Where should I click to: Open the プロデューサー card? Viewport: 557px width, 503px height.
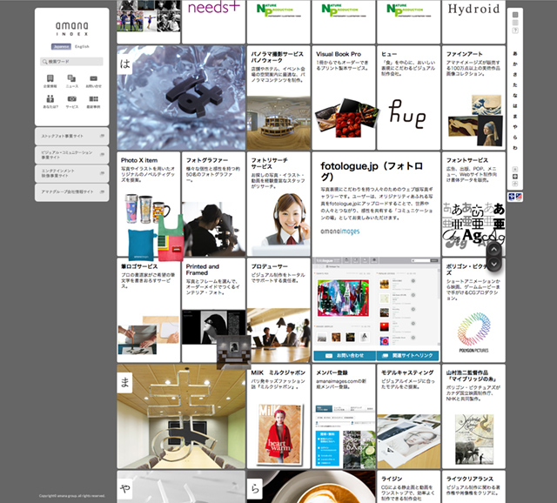278,310
